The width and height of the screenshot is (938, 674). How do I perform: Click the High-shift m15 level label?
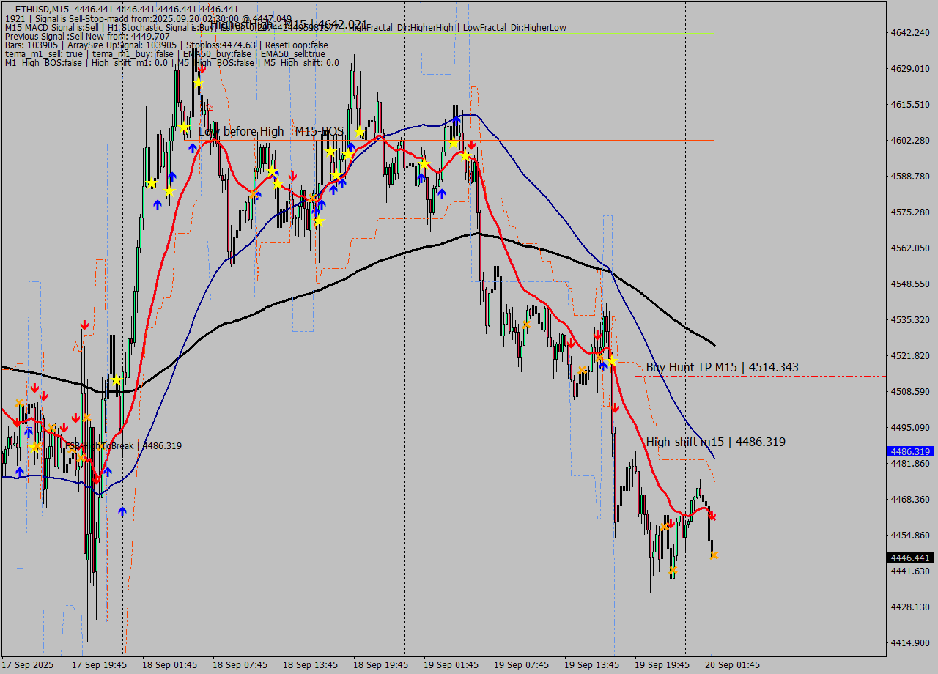click(x=715, y=442)
